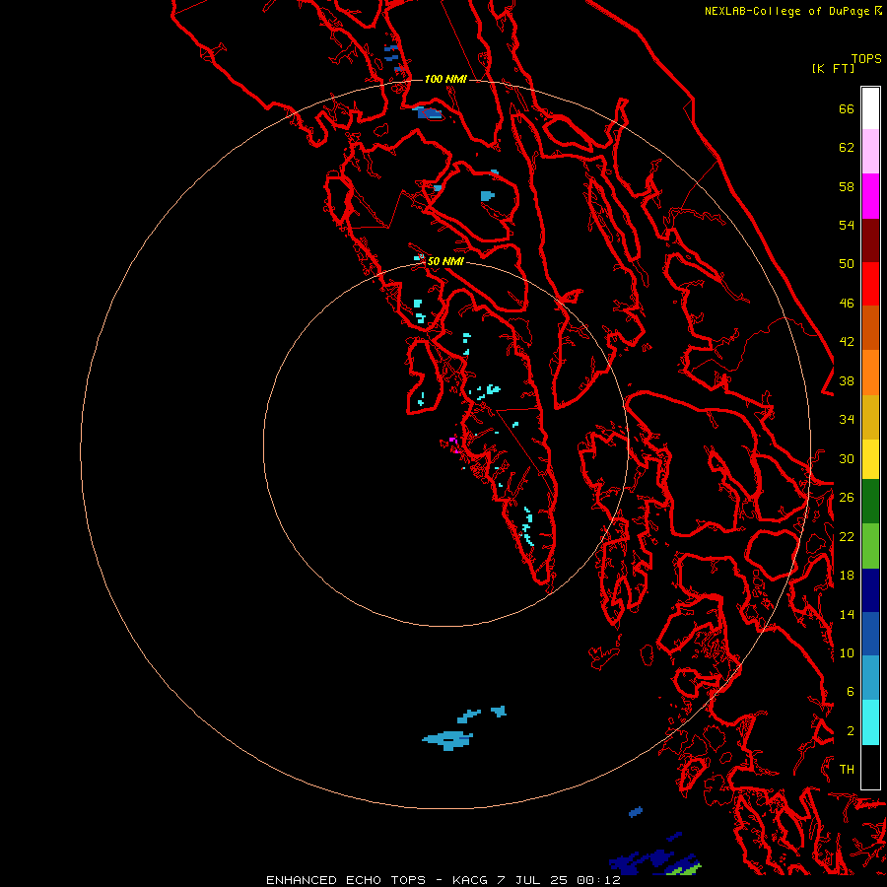887x887 pixels.
Task: Click the '30' legend value label
Action: point(847,458)
